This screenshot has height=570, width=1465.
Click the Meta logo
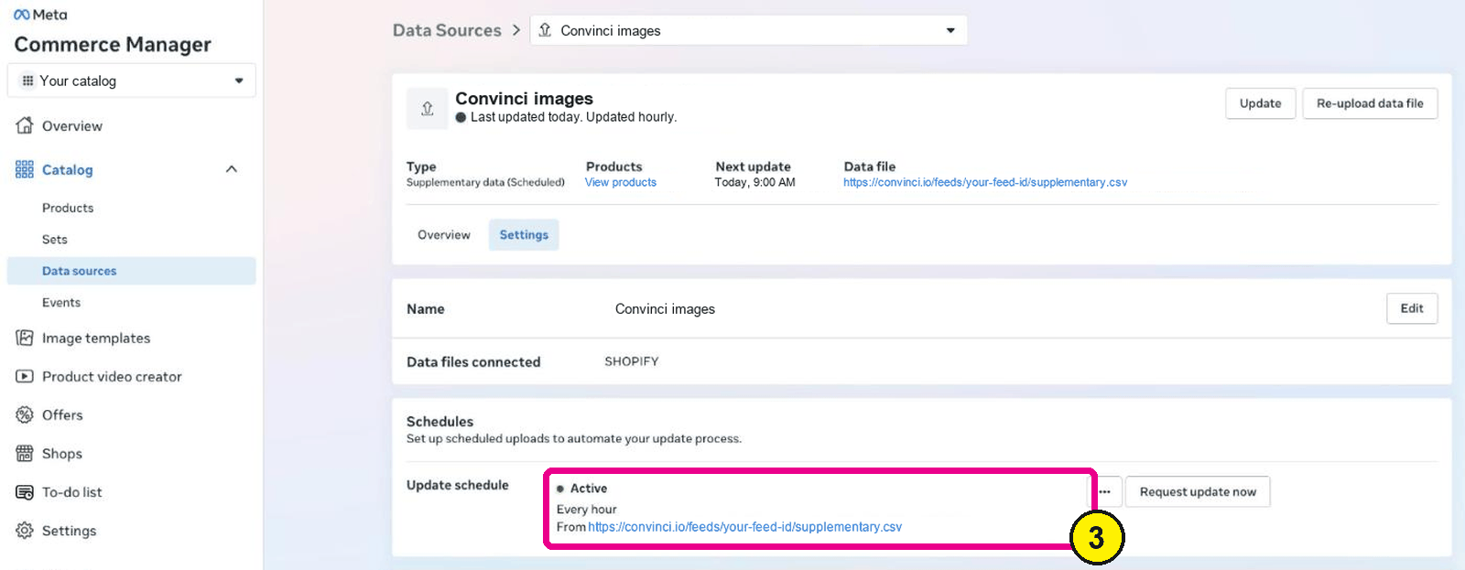pyautogui.click(x=40, y=15)
